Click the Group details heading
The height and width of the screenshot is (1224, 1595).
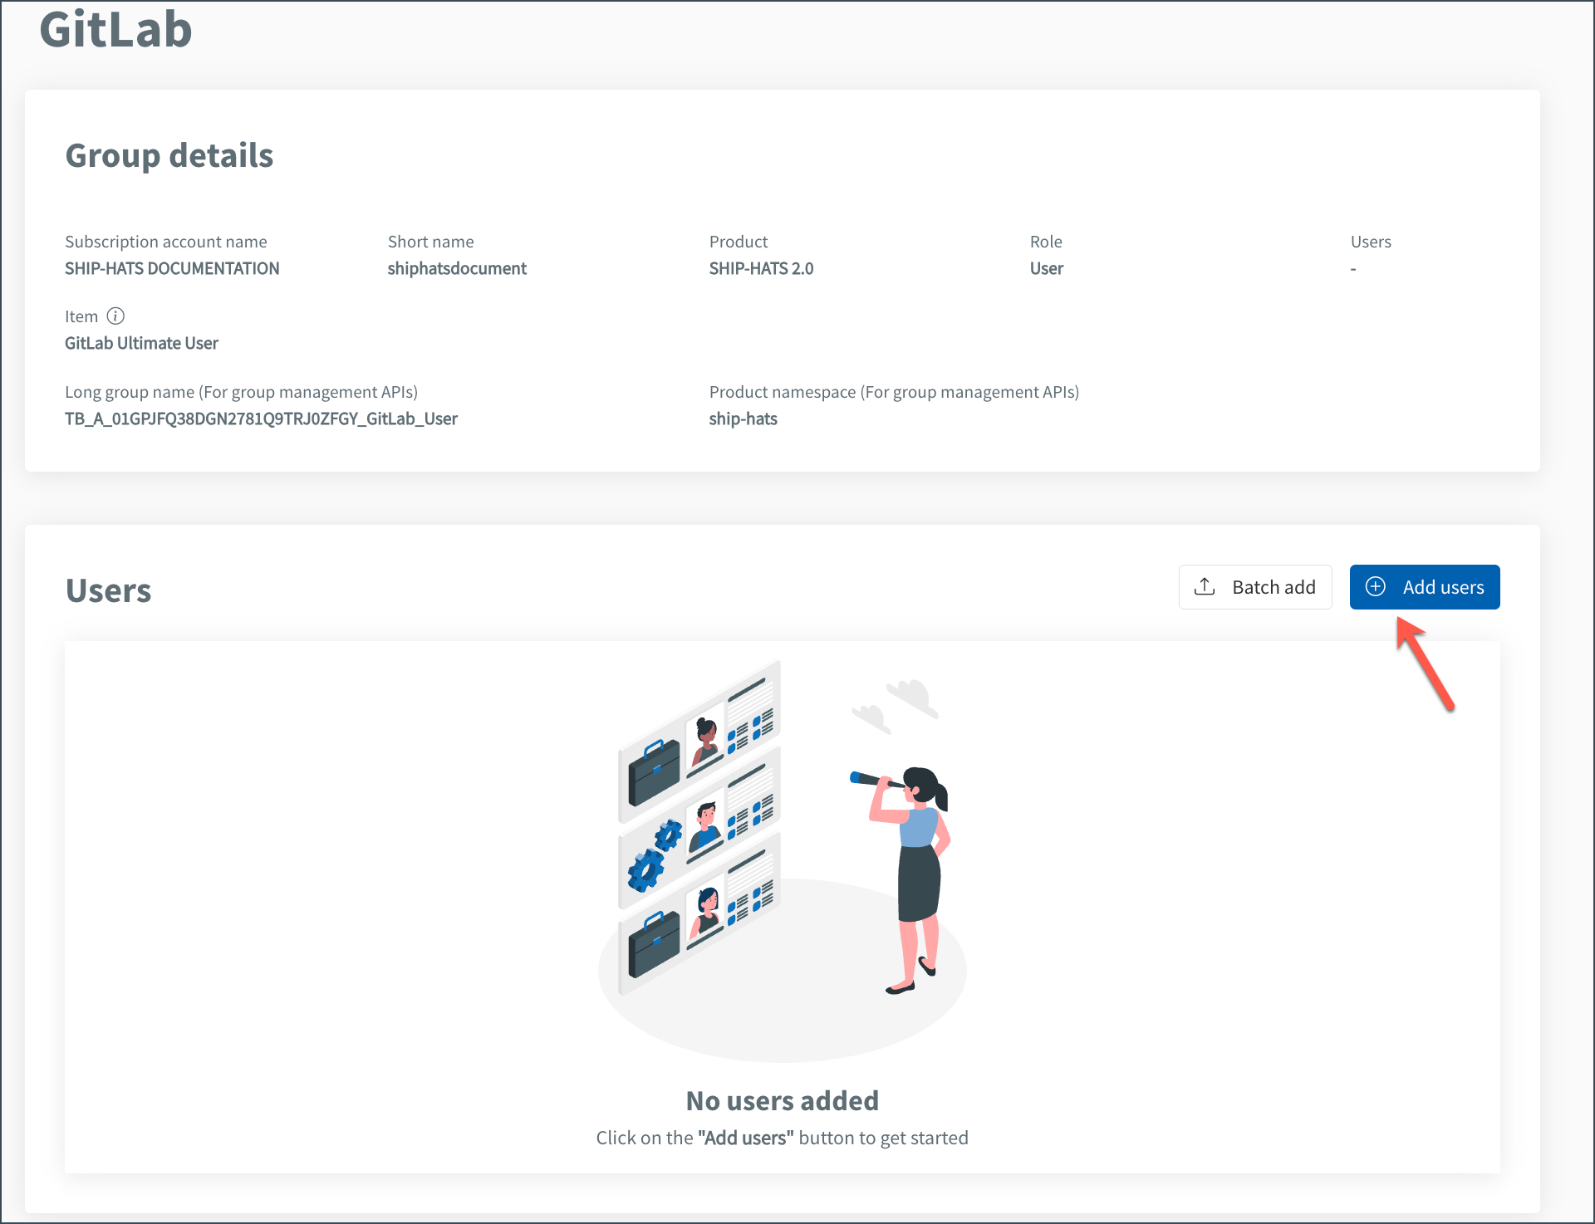tap(169, 155)
